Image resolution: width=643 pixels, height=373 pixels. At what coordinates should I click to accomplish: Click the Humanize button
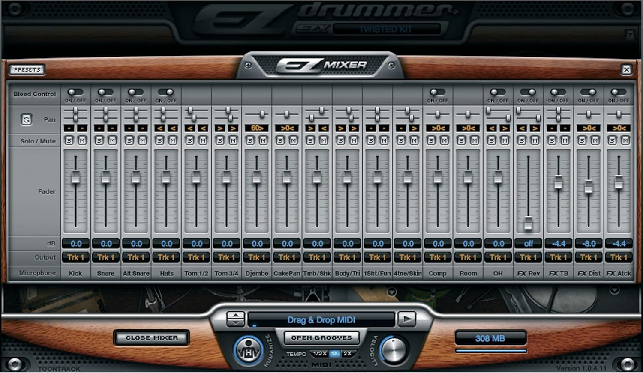(x=248, y=351)
